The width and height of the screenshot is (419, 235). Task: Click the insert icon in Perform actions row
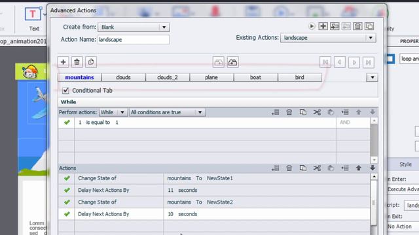tap(345, 112)
